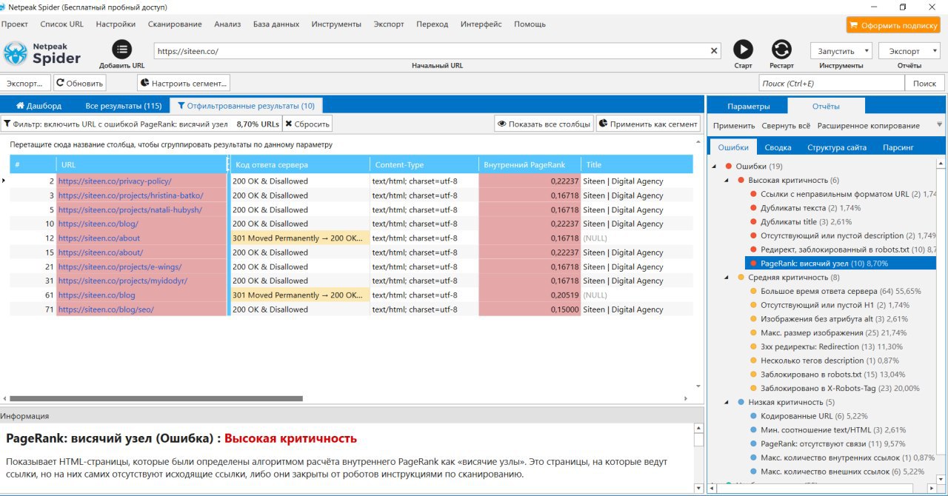Image resolution: width=948 pixels, height=496 pixels.
Task: Click Свернуть всё in the reports panel
Action: tap(786, 125)
